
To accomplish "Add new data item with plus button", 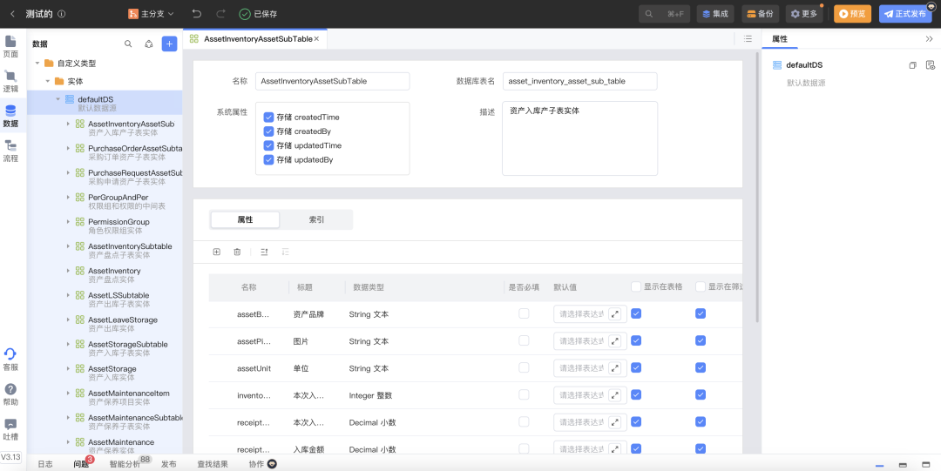I will [x=169, y=44].
